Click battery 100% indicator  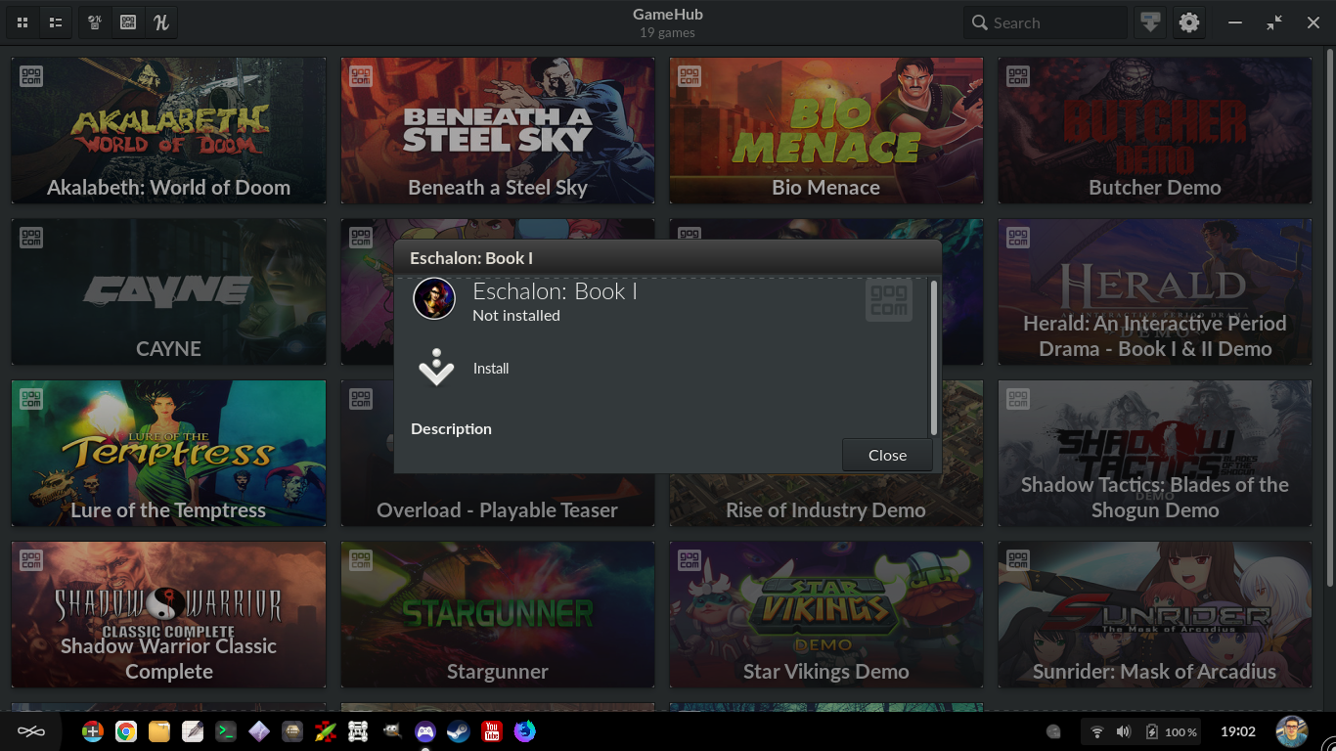(1173, 731)
